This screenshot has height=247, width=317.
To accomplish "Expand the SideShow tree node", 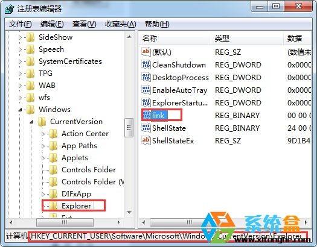I will pos(20,37).
